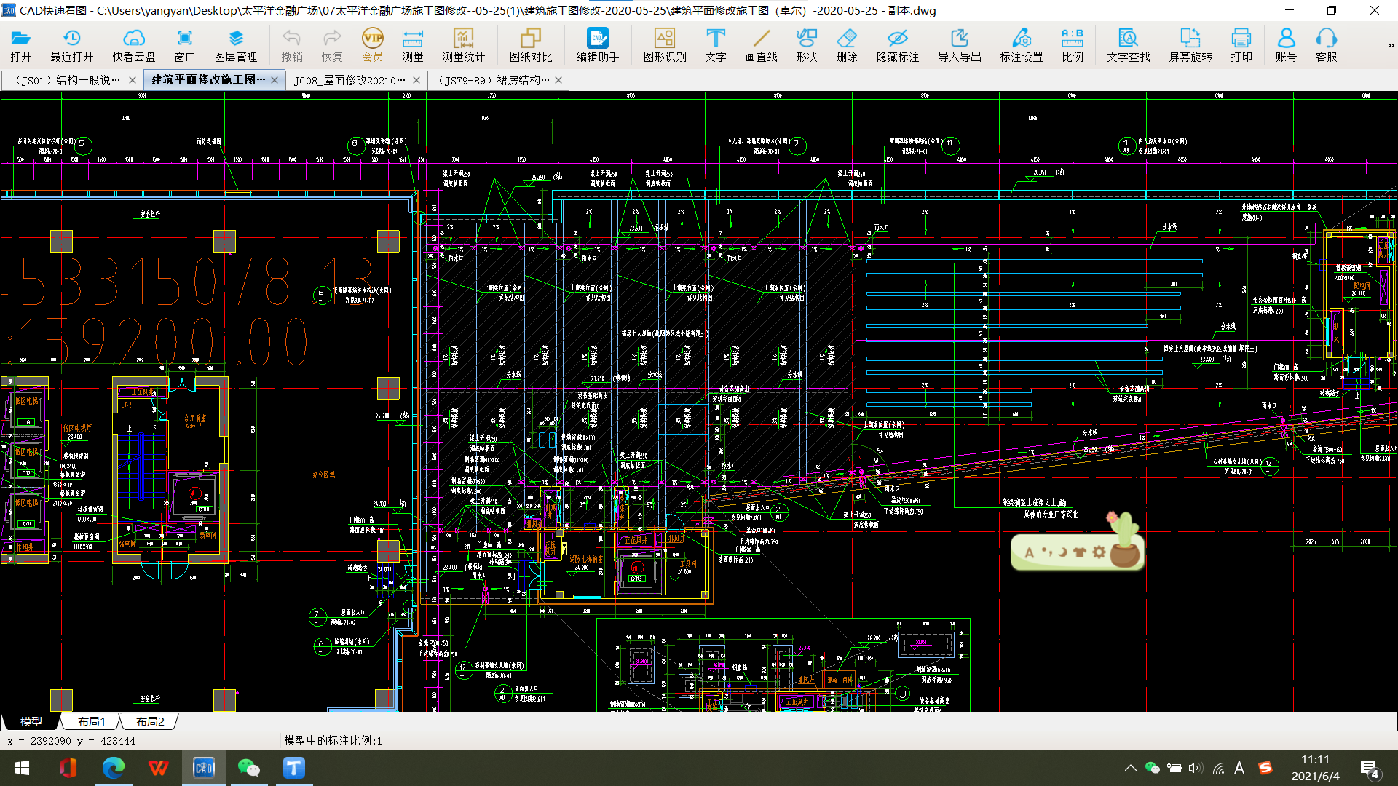Rotate view with 屏幕旋转
The width and height of the screenshot is (1398, 786).
pyautogui.click(x=1190, y=45)
